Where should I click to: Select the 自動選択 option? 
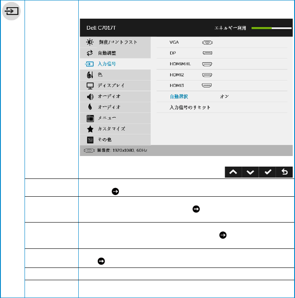179,97
